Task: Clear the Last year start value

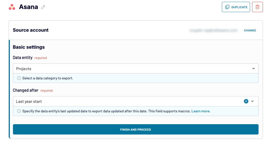Action: point(246,101)
